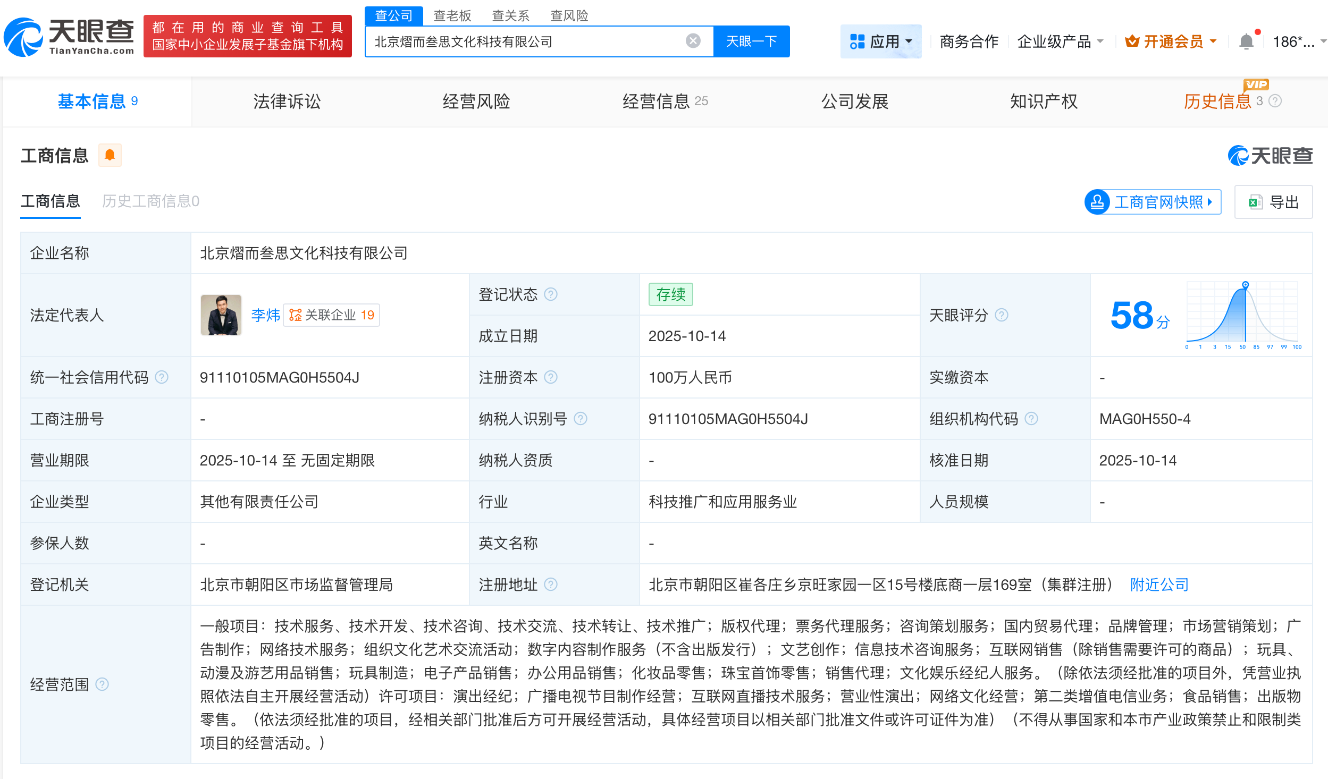Click the 关联企业 icon next to 李炜

click(x=297, y=315)
